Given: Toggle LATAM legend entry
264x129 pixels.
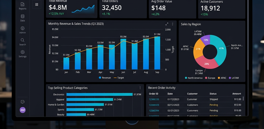Looking at the screenshot, I should pyautogui.click(x=234, y=78).
